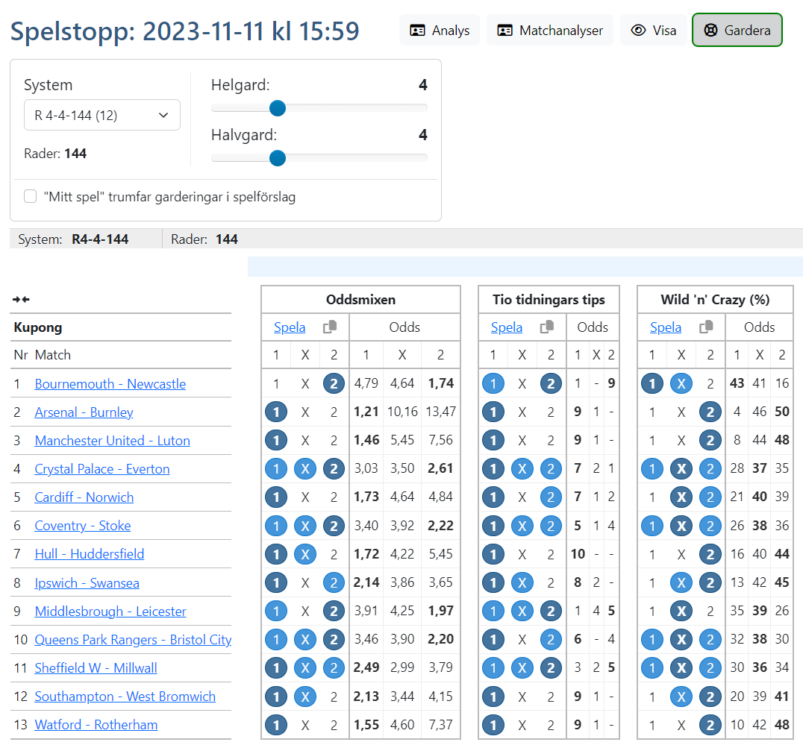Image resolution: width=803 pixels, height=745 pixels.
Task: Click Wild 'n' Crazy value 50 for Arsenal - Burnley
Action: 781,412
